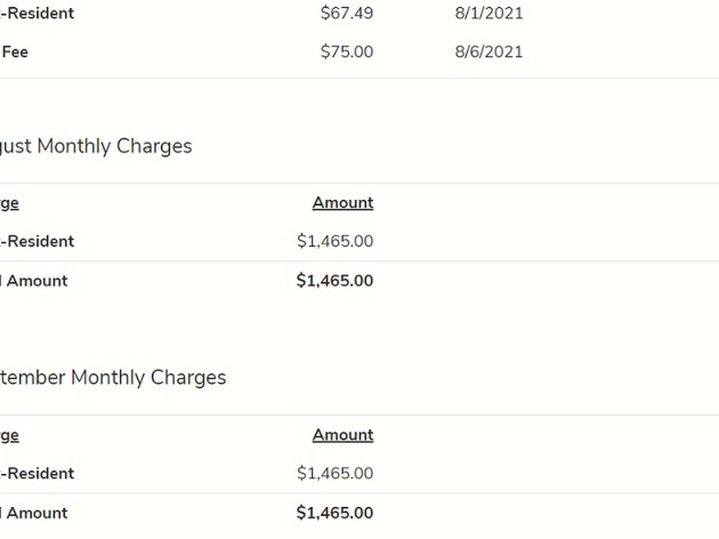Click the Charge column header under August
719x539 pixels.
tap(9, 203)
